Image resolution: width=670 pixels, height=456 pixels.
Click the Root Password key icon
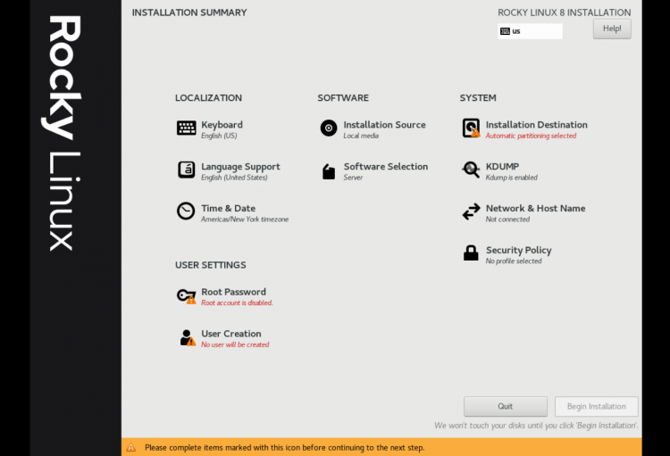coord(187,296)
